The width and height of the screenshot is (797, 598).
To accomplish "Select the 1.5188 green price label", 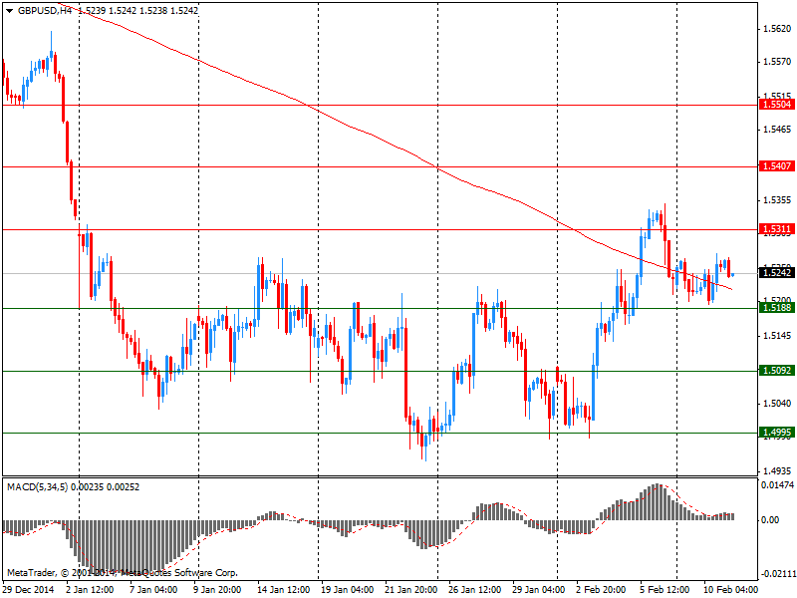I will [777, 308].
